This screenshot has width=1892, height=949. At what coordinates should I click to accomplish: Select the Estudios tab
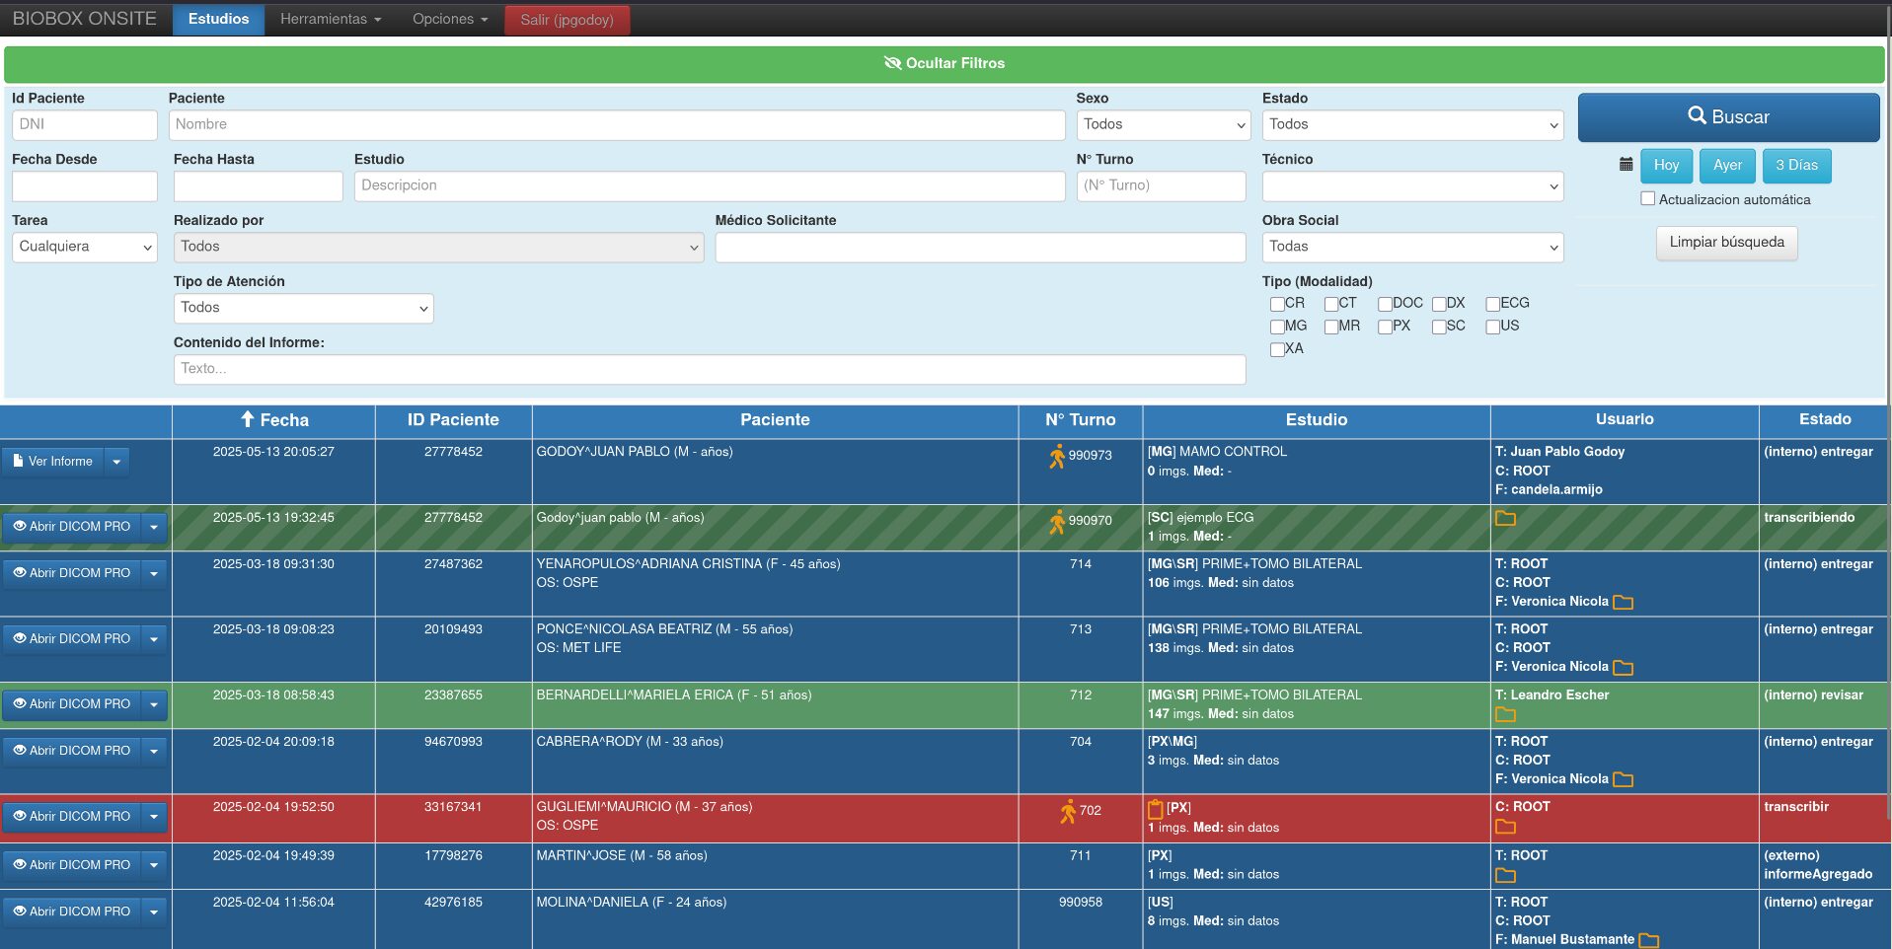pyautogui.click(x=218, y=19)
